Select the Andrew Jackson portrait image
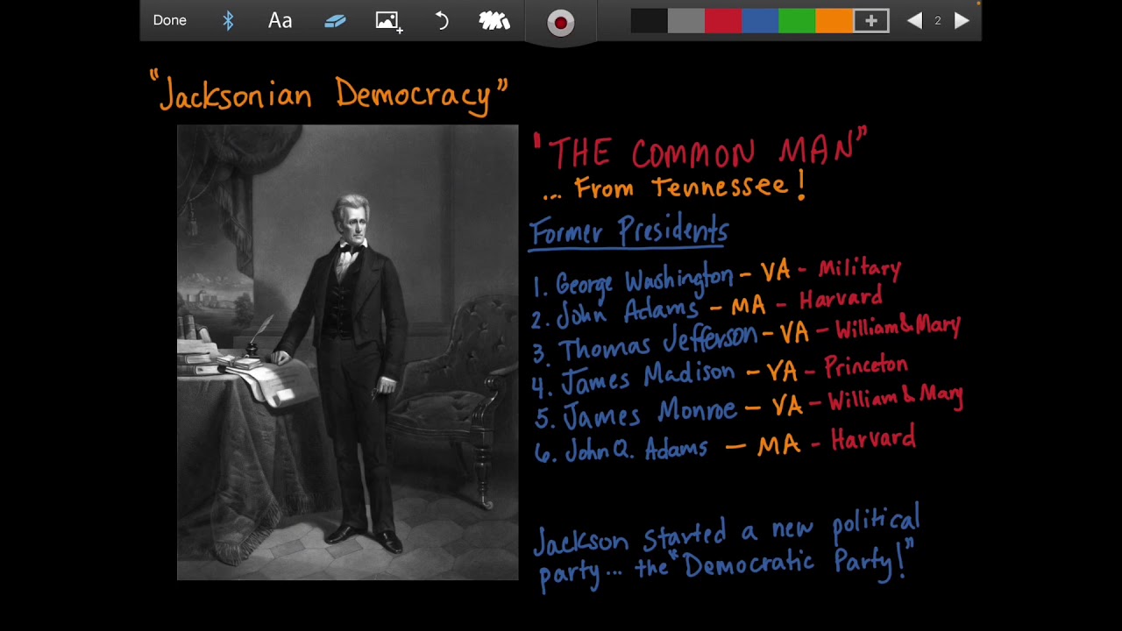The image size is (1122, 631). [x=348, y=352]
